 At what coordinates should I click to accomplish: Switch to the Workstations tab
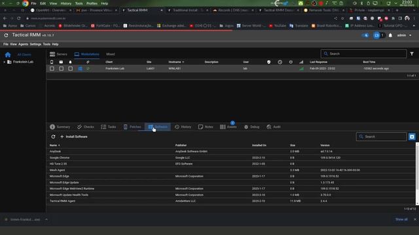87,54
